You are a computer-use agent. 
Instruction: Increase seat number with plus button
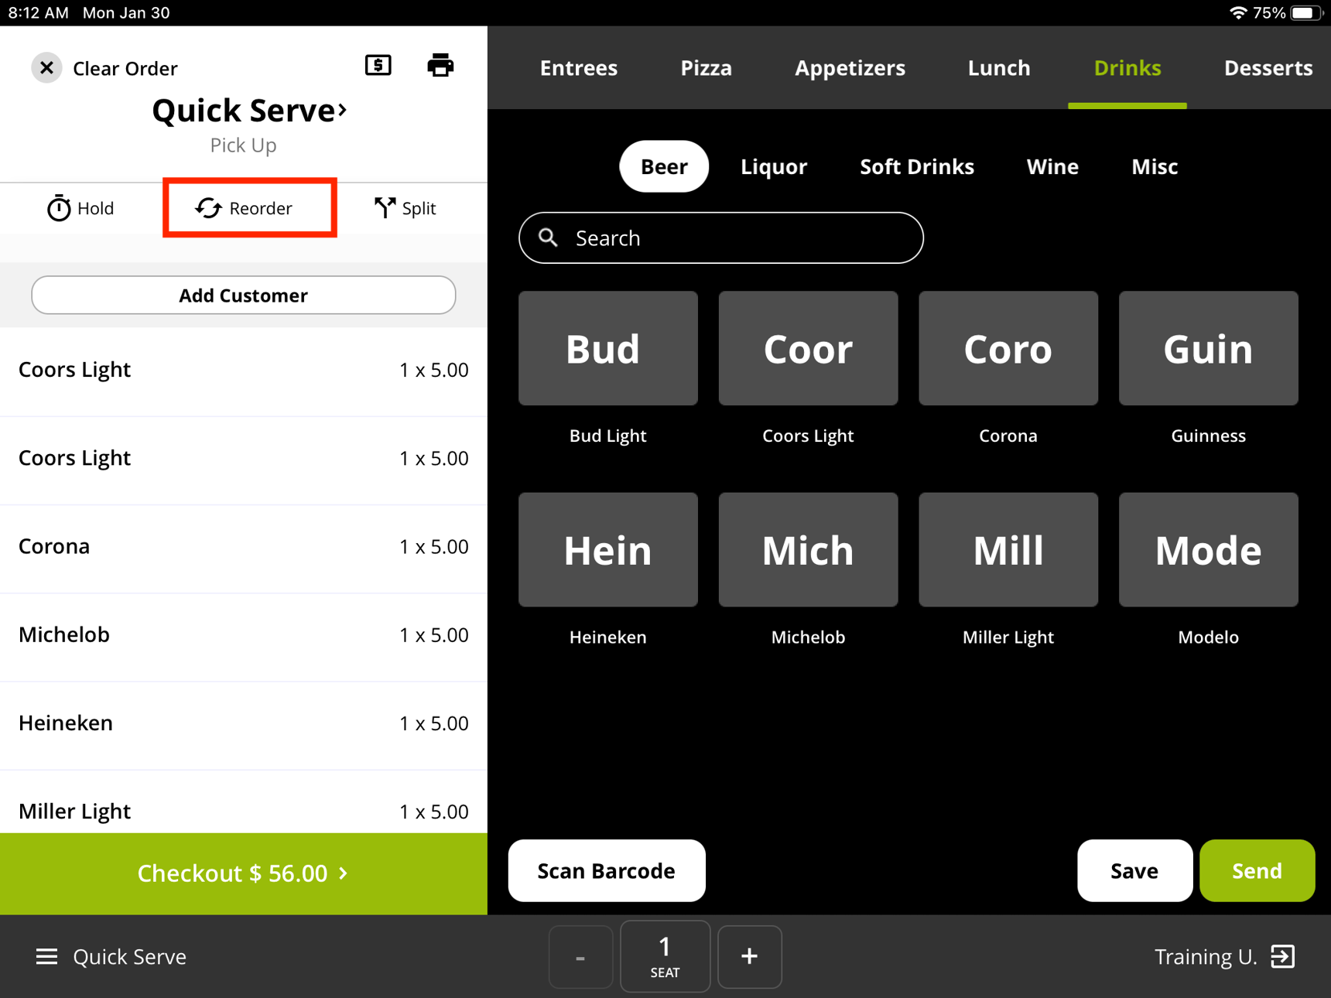coord(748,957)
